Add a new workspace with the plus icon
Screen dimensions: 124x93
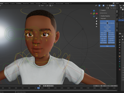point(71,4)
